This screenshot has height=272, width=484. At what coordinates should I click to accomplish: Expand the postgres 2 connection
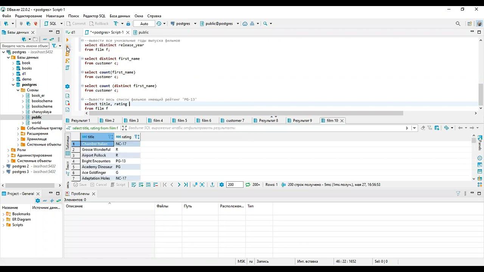4,166
